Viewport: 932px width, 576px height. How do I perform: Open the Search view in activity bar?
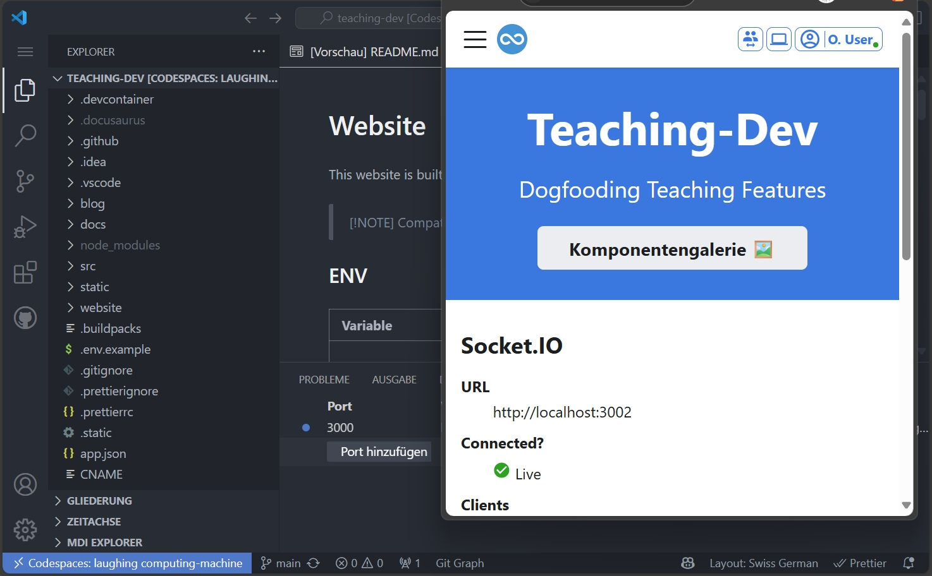25,135
